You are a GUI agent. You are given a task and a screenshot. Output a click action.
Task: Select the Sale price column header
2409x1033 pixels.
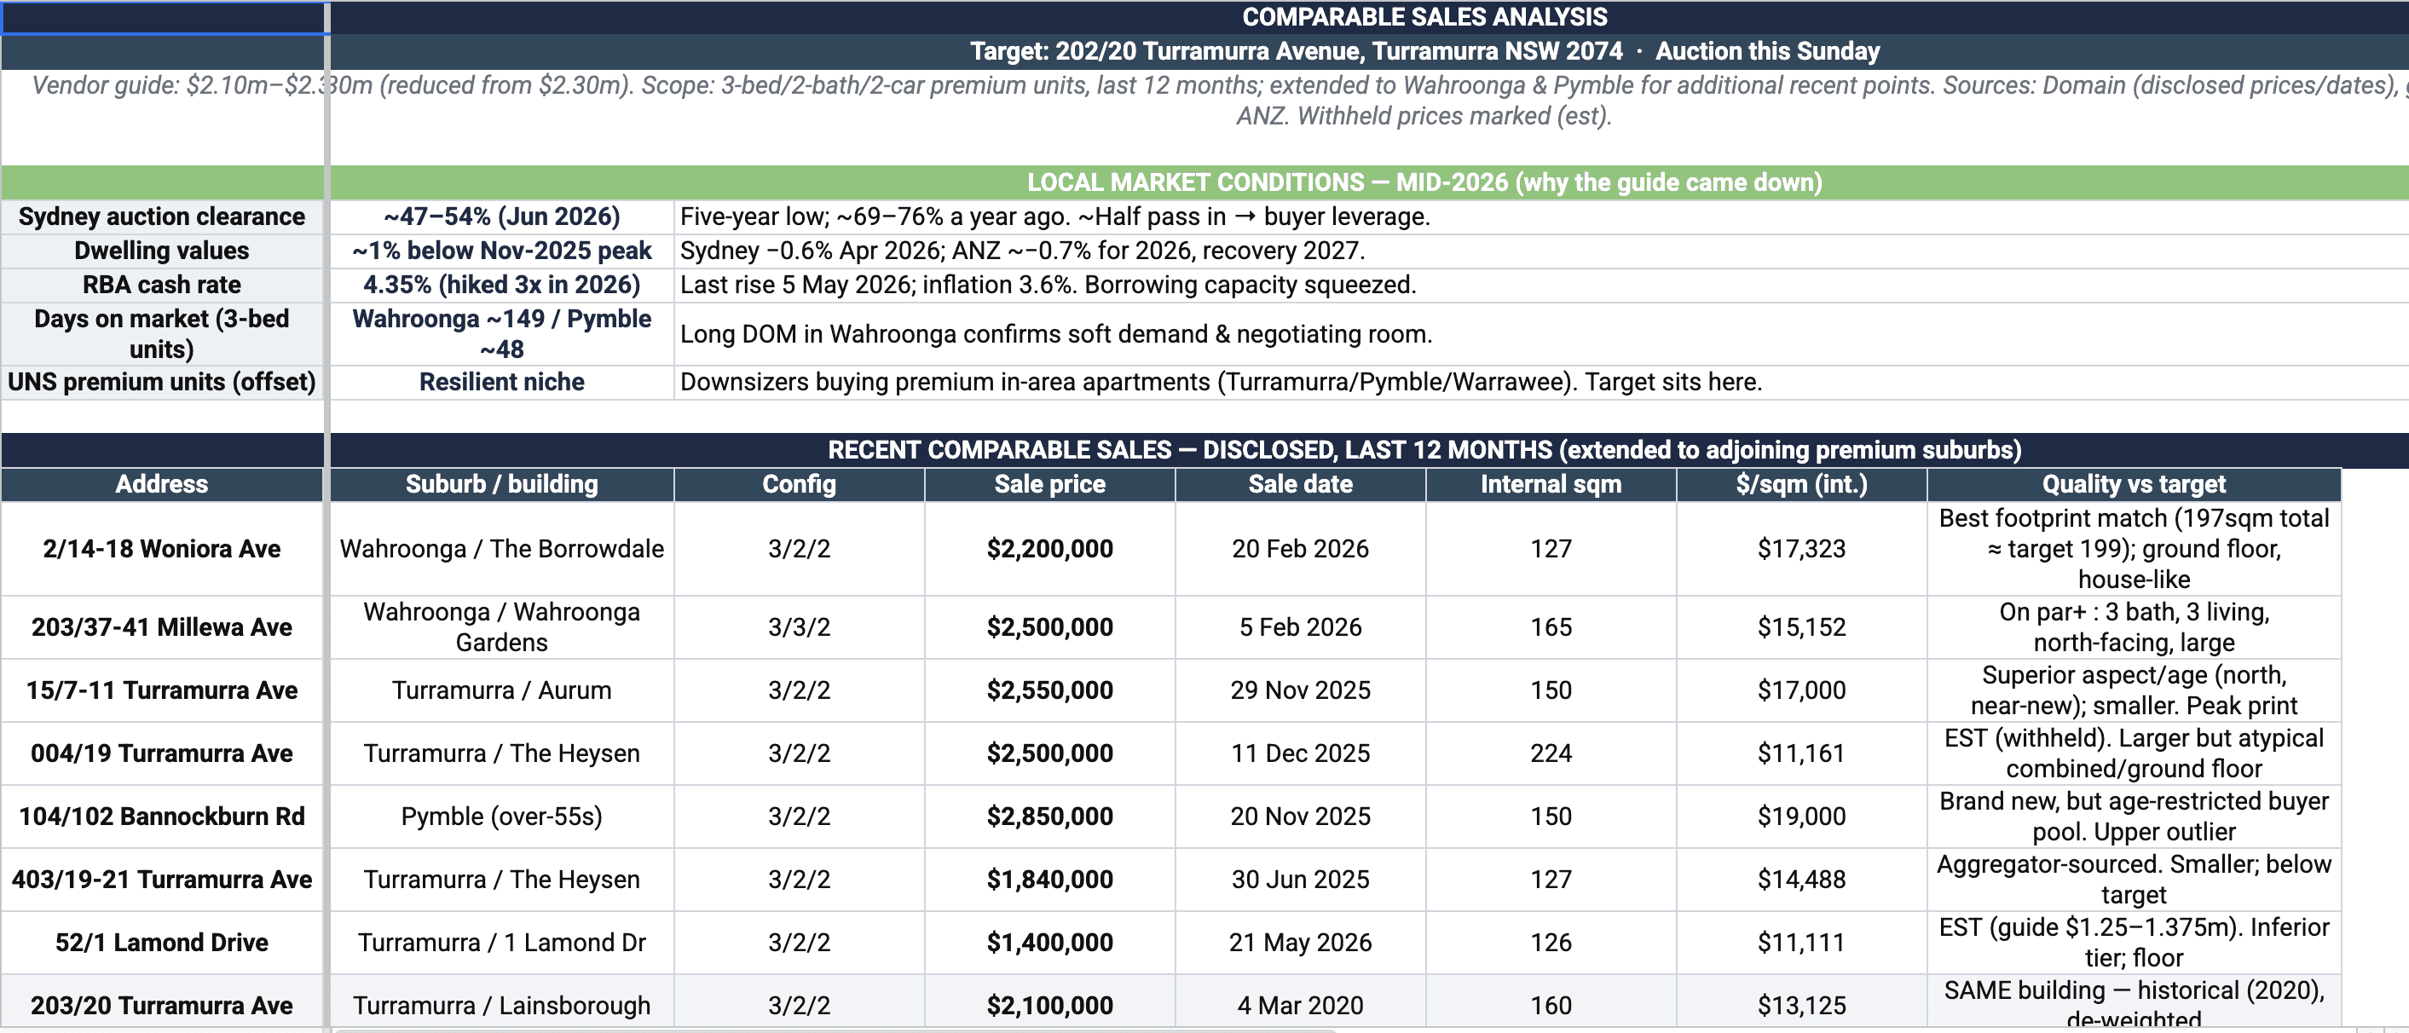(1049, 484)
